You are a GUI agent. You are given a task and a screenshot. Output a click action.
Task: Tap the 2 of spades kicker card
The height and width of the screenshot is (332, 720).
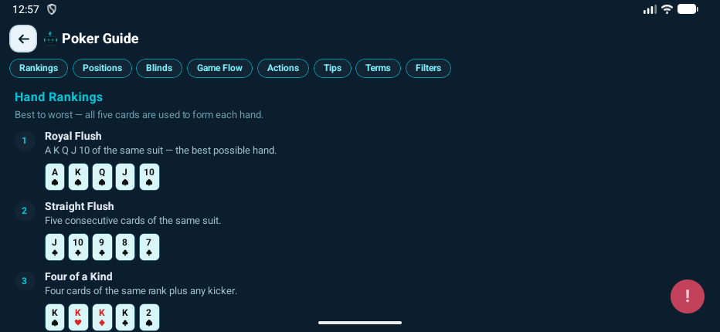pos(149,317)
